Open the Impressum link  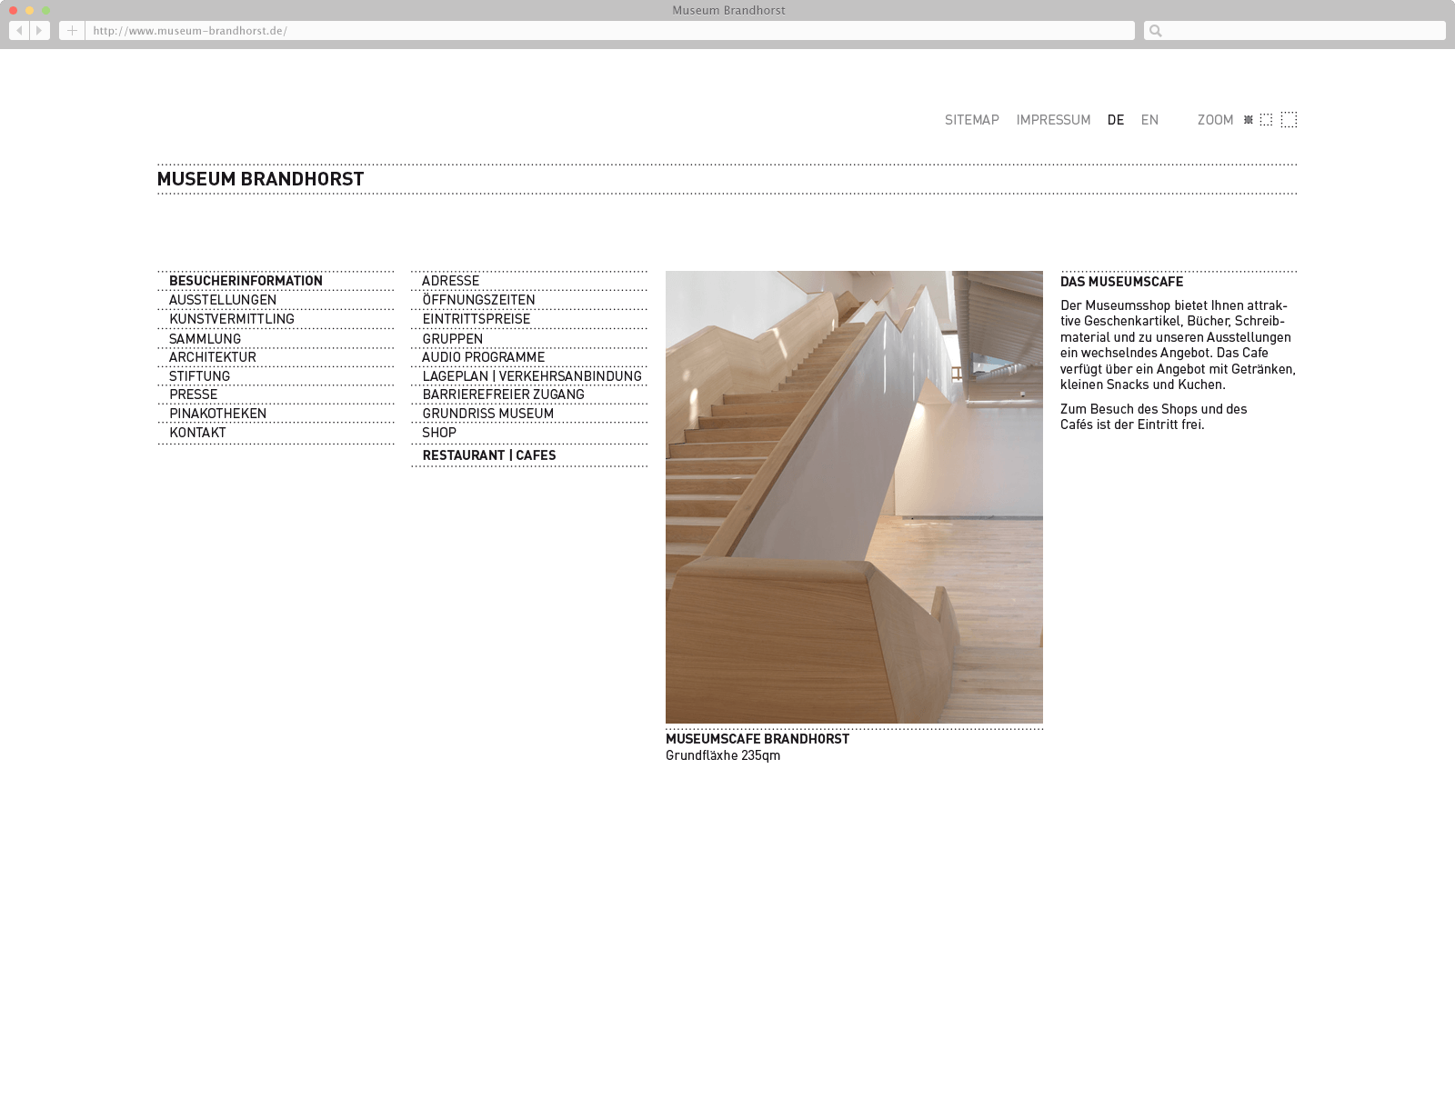1053,120
